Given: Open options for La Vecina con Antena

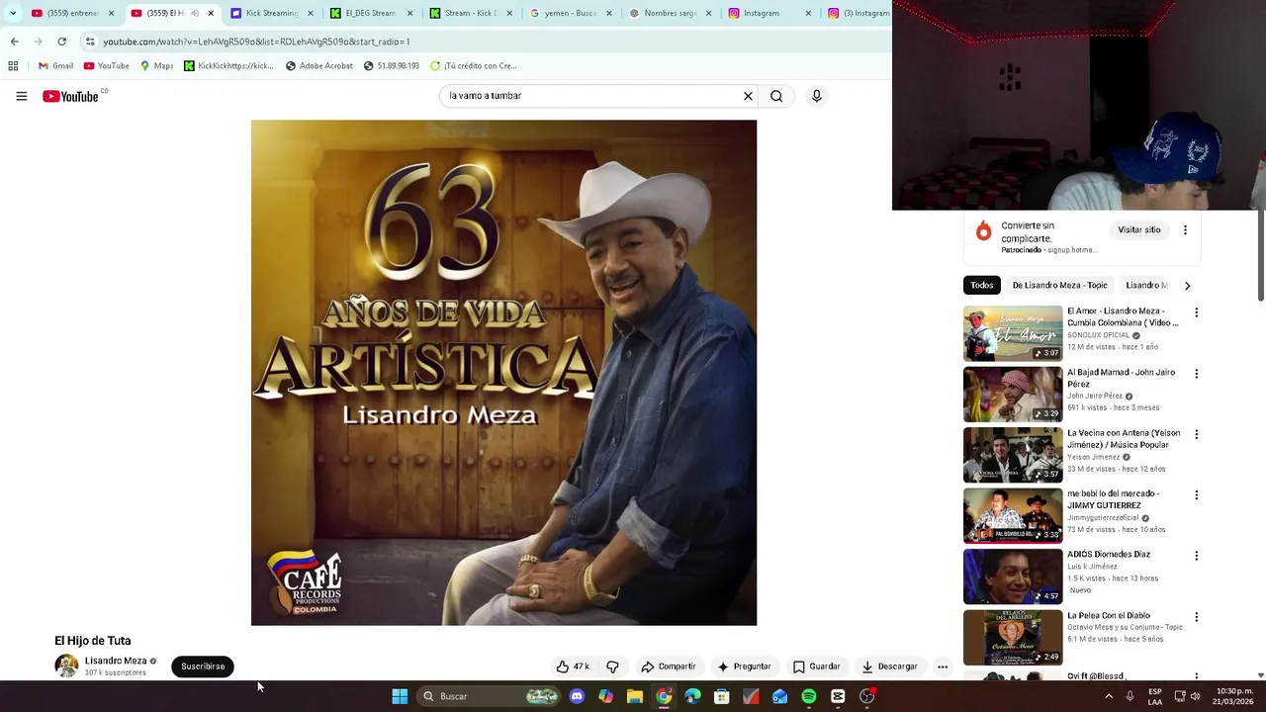Looking at the screenshot, I should click(1196, 434).
